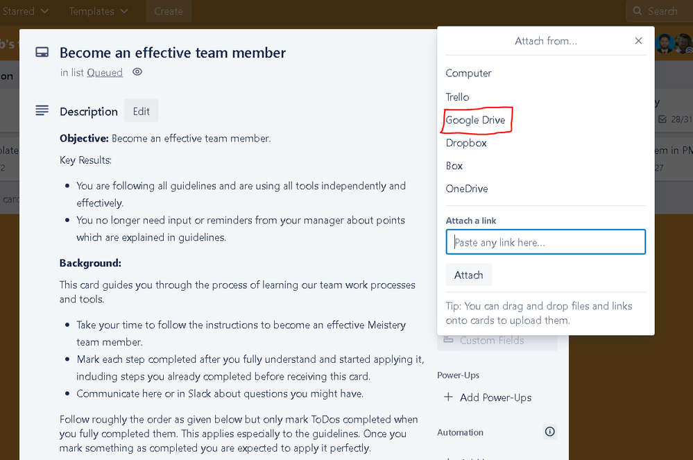Image resolution: width=693 pixels, height=460 pixels.
Task: Select the card cover icon beside the title
Action: (x=42, y=51)
